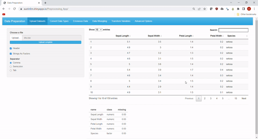This screenshot has width=258, height=139.
Task: Click the site lock icon in the address bar
Action: coord(21,9)
